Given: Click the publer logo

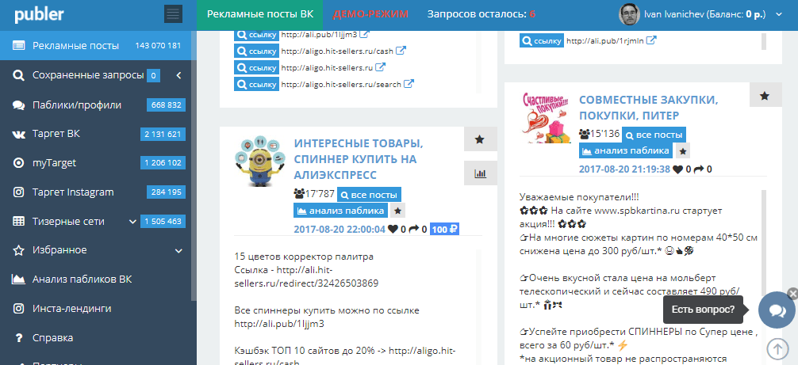Looking at the screenshot, I should point(39,15).
